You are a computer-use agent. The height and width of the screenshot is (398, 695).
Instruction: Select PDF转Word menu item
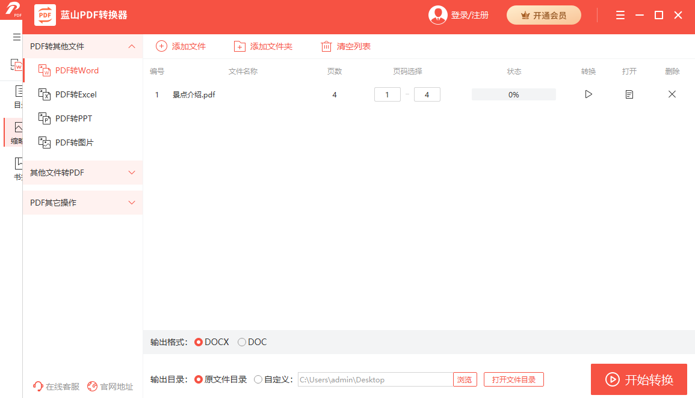pos(83,70)
